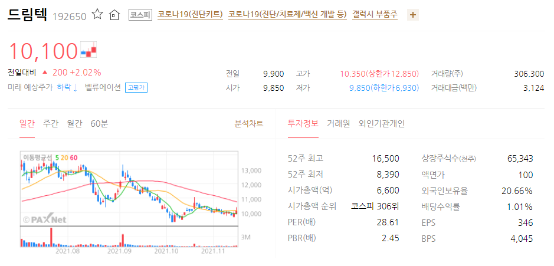Click the 5-day moving average legend

[x=57, y=157]
